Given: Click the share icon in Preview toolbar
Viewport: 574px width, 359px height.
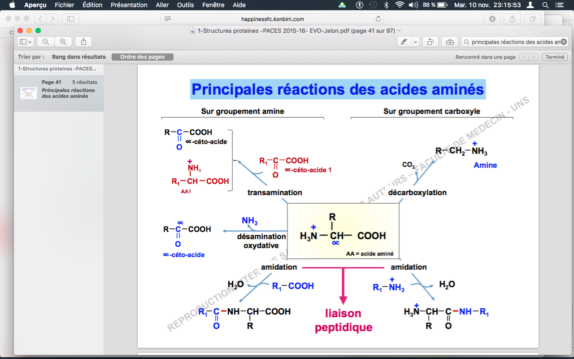Looking at the screenshot, I should coord(83,42).
